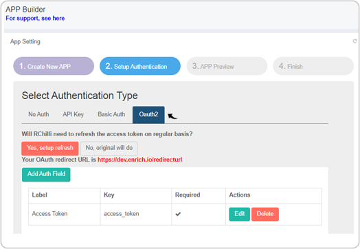Click the 'Select Authentication Type' heading
Screen dimensions: 360x249
pyautogui.click(x=80, y=96)
